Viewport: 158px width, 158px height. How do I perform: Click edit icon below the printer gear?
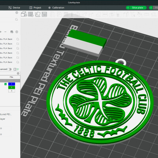coord(17,19)
